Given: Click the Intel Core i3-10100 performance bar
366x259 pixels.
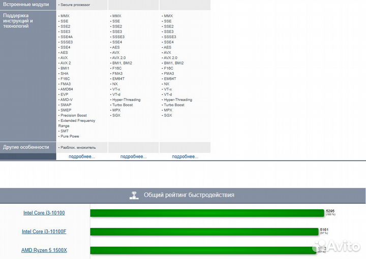Looking at the screenshot, I should pos(207,213).
